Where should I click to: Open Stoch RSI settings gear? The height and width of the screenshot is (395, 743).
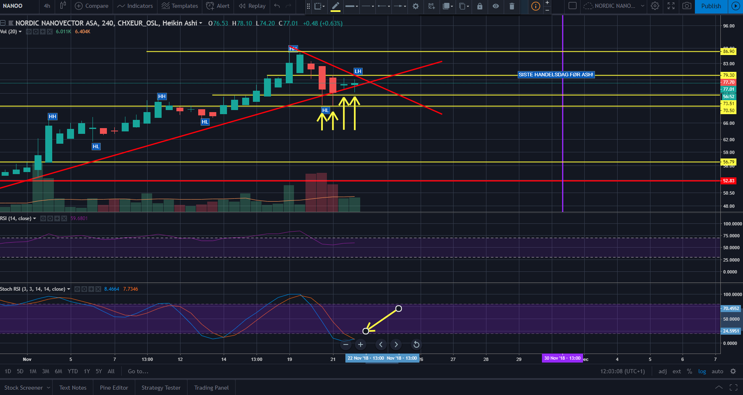(84, 289)
